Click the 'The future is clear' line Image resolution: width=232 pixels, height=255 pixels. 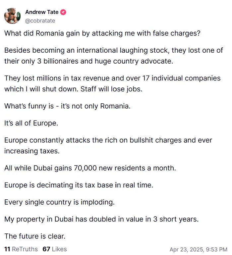(x=35, y=236)
